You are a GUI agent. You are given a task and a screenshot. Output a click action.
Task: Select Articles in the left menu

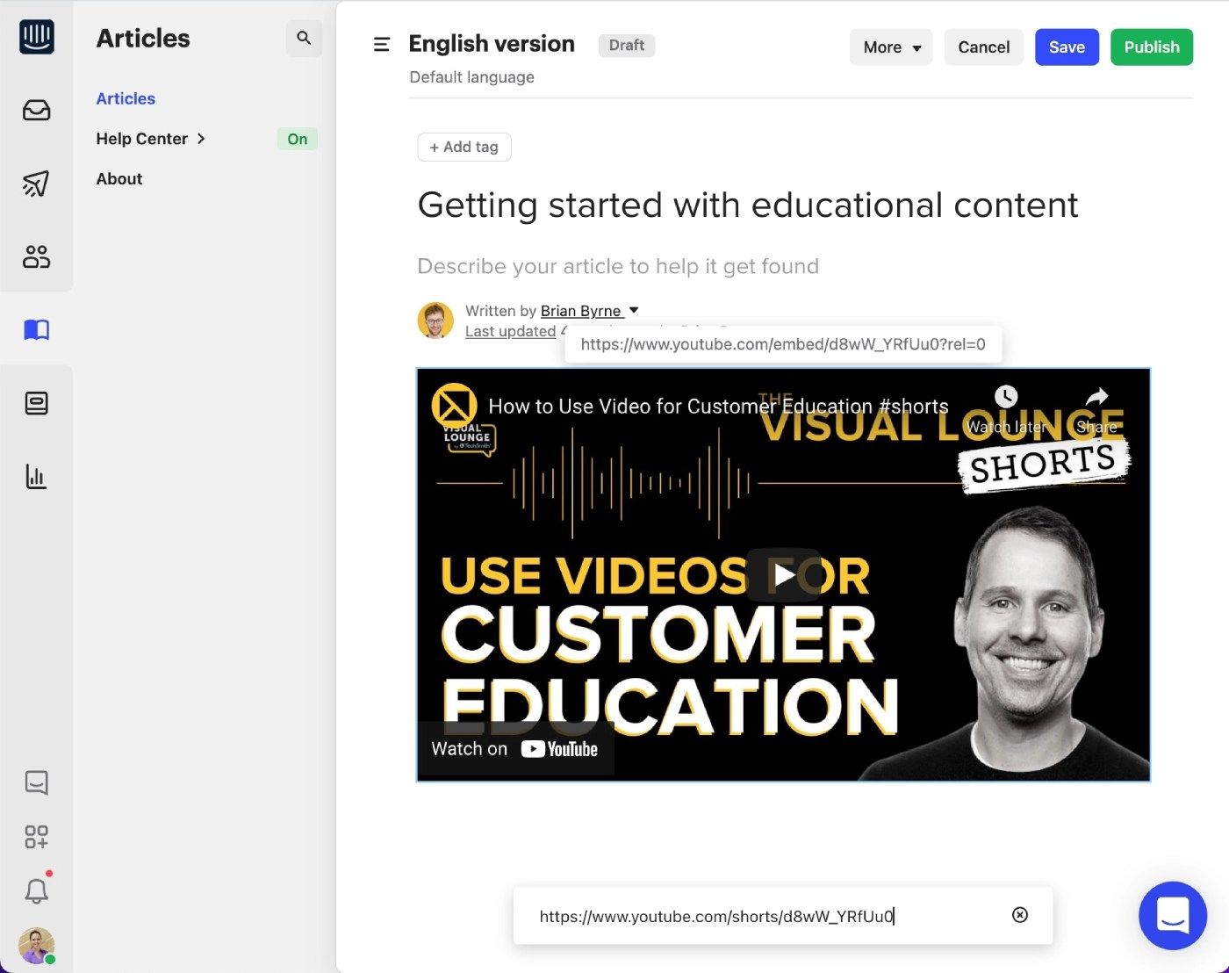tap(126, 98)
